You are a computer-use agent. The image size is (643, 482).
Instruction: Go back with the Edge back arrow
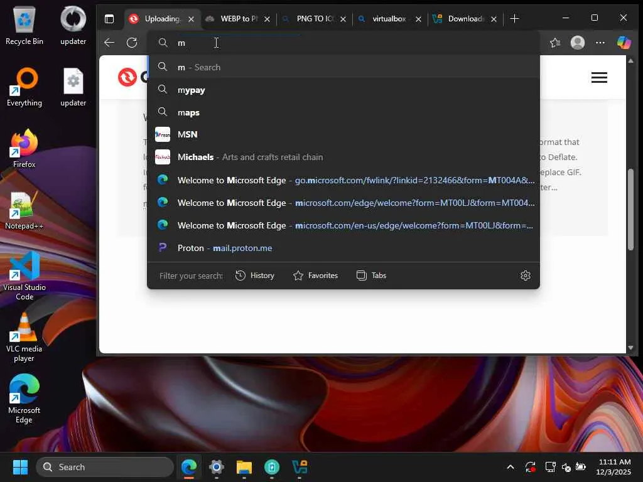point(109,43)
